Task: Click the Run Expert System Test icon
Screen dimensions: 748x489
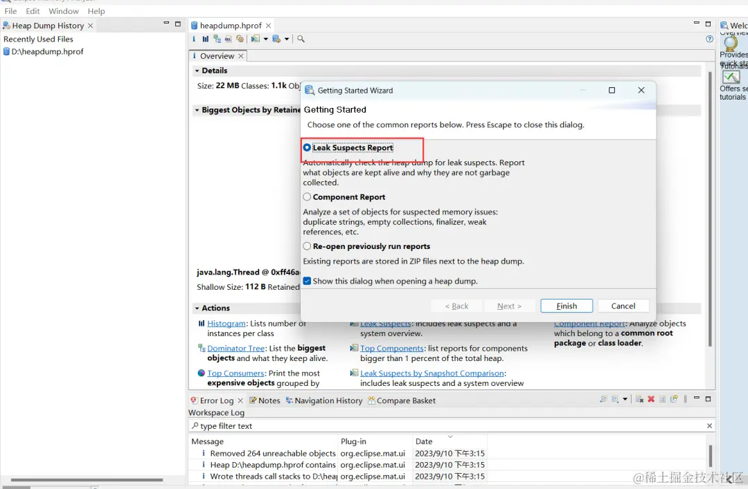Action: pos(256,39)
